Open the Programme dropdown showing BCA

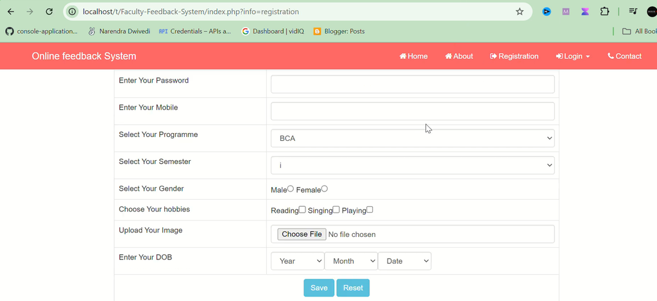click(413, 138)
